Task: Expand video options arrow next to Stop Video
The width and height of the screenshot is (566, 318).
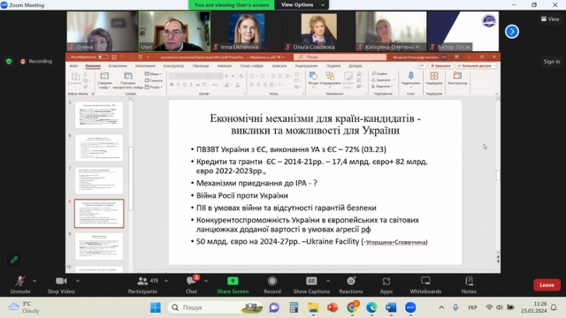Action: coord(78,281)
